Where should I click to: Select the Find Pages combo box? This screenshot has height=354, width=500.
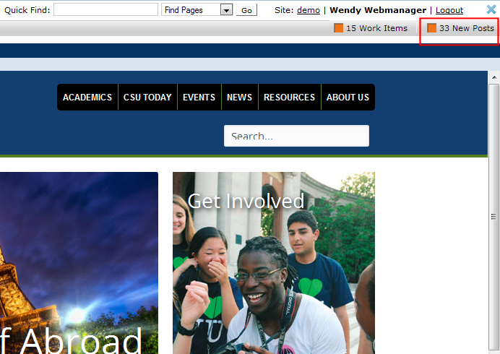(x=197, y=10)
